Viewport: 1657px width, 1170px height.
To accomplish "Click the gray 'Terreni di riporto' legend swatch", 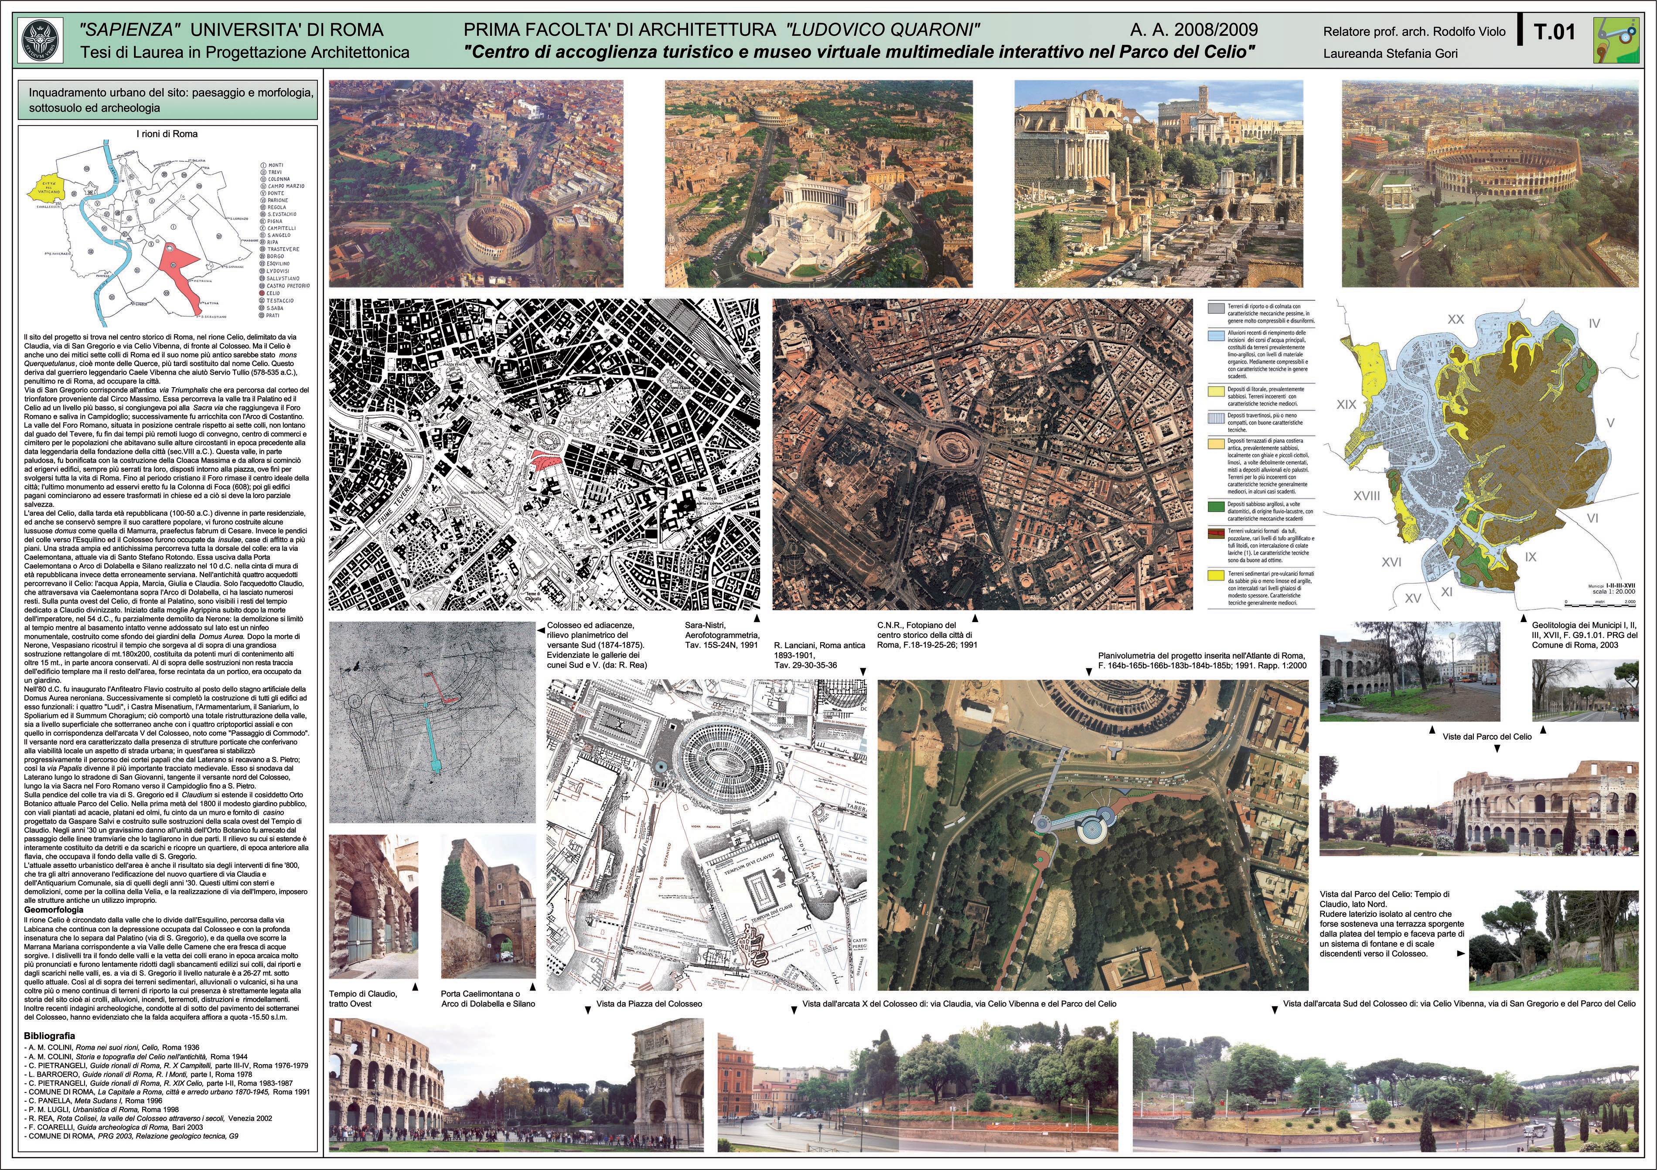I will 1216,310.
